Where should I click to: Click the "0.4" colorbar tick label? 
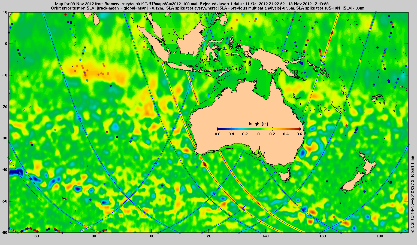[x=286, y=134]
